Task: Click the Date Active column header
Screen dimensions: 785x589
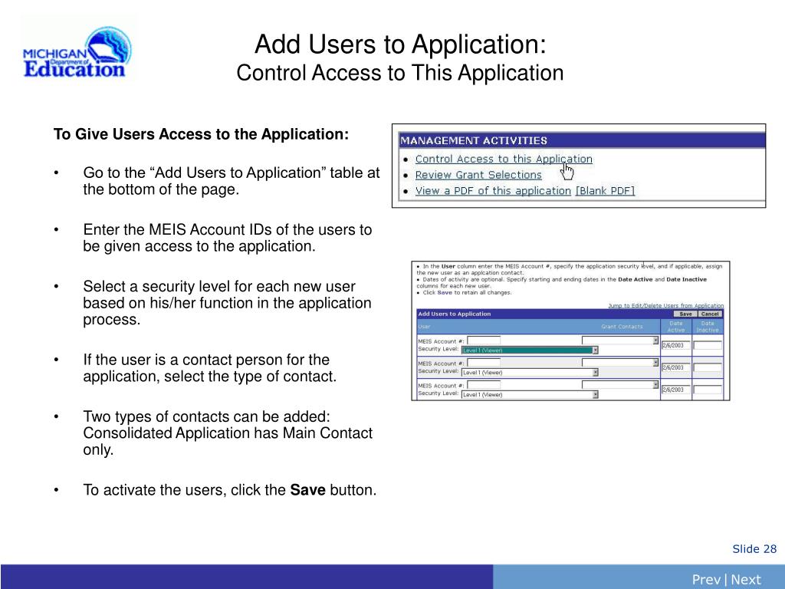Action: click(676, 327)
